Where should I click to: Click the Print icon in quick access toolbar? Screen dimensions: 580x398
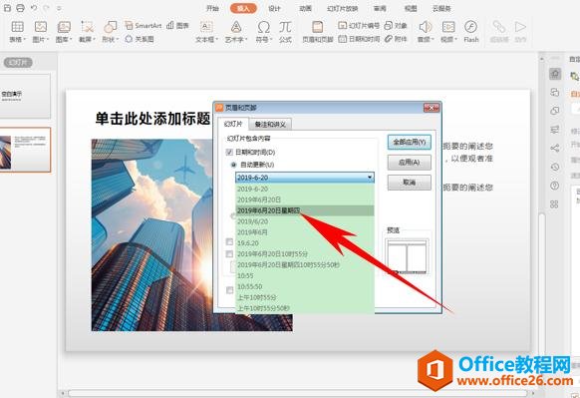point(20,8)
